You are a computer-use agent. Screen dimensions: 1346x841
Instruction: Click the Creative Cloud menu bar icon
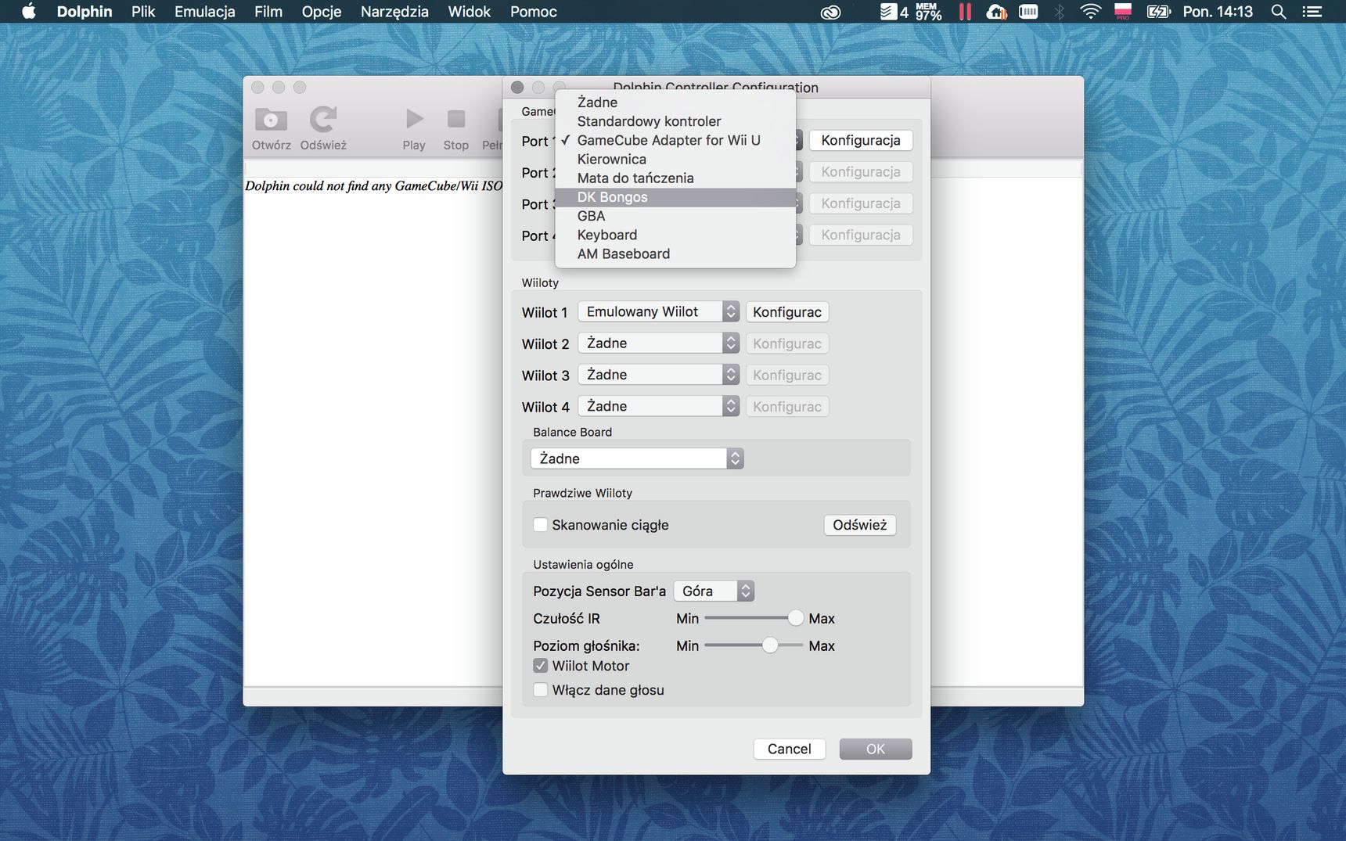pos(830,12)
